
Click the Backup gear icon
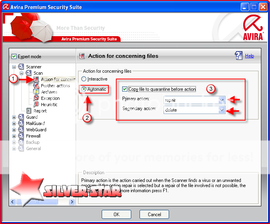coord(21,142)
